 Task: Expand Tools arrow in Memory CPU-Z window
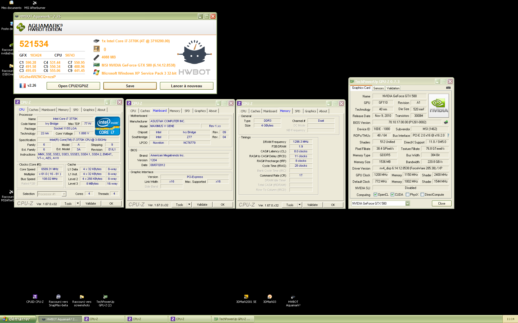tap(299, 205)
